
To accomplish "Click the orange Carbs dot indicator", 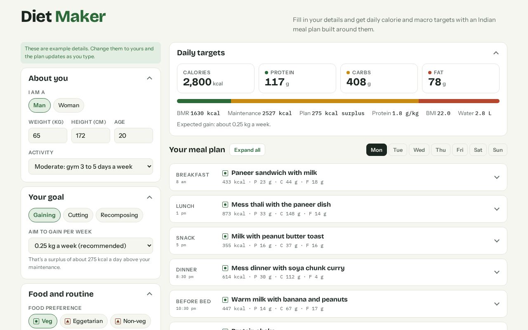I will coord(348,73).
